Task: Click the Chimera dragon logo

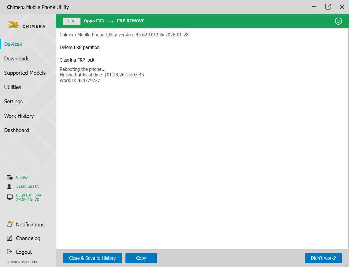Action: (x=13, y=25)
